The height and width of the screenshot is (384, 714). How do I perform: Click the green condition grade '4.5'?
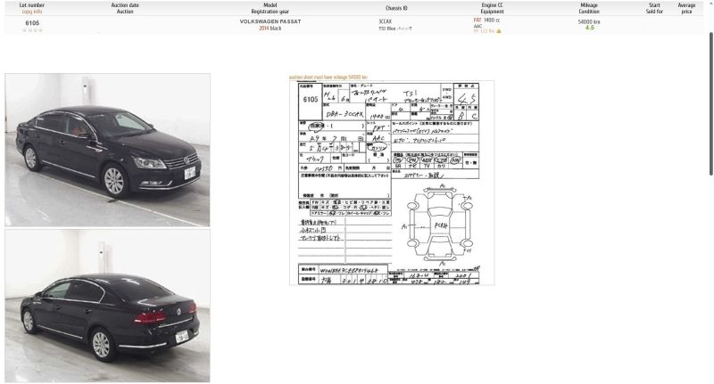click(590, 28)
